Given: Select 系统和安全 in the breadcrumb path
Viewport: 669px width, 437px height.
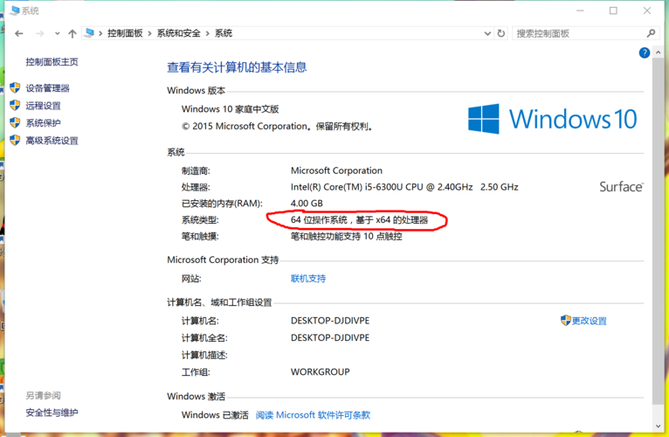Looking at the screenshot, I should [x=177, y=33].
